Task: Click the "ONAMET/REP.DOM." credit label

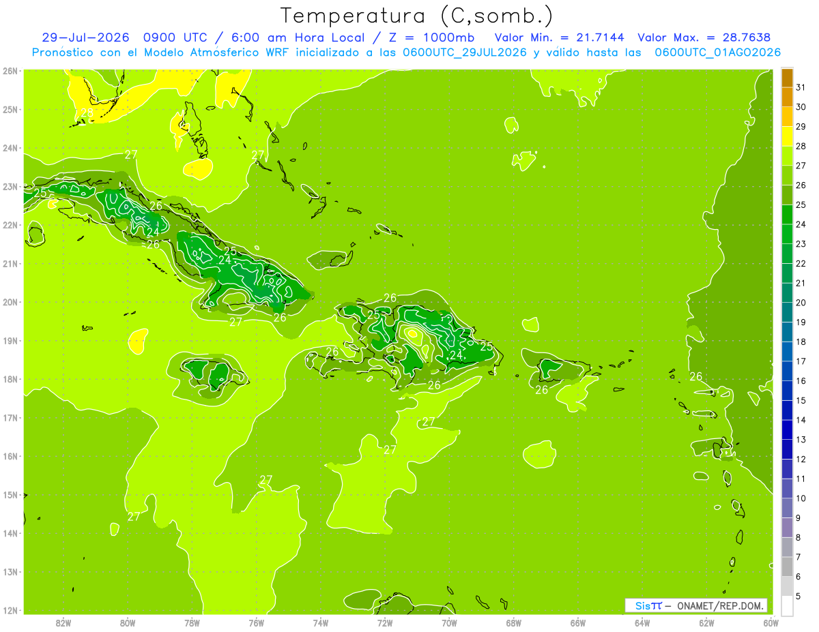Action: pyautogui.click(x=721, y=605)
